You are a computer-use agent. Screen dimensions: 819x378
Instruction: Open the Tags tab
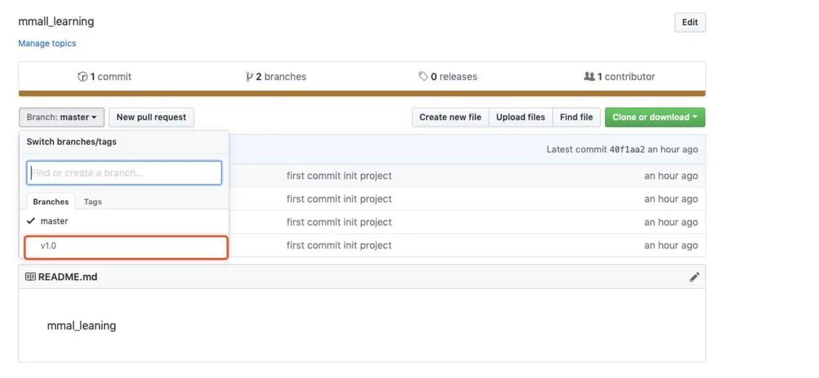click(x=92, y=202)
